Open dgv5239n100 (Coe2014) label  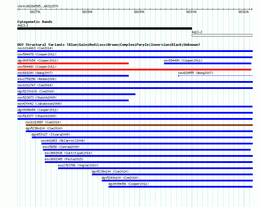coord(110,171)
